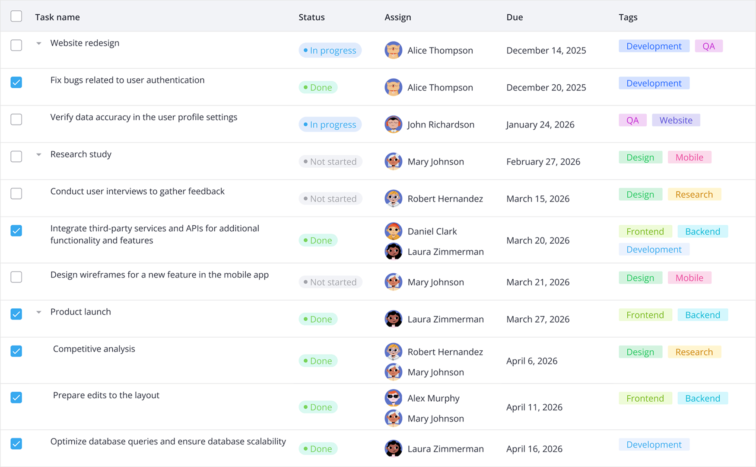Image resolution: width=756 pixels, height=467 pixels.
Task: Click Alex Murphy's avatar with sunglasses
Action: 393,398
